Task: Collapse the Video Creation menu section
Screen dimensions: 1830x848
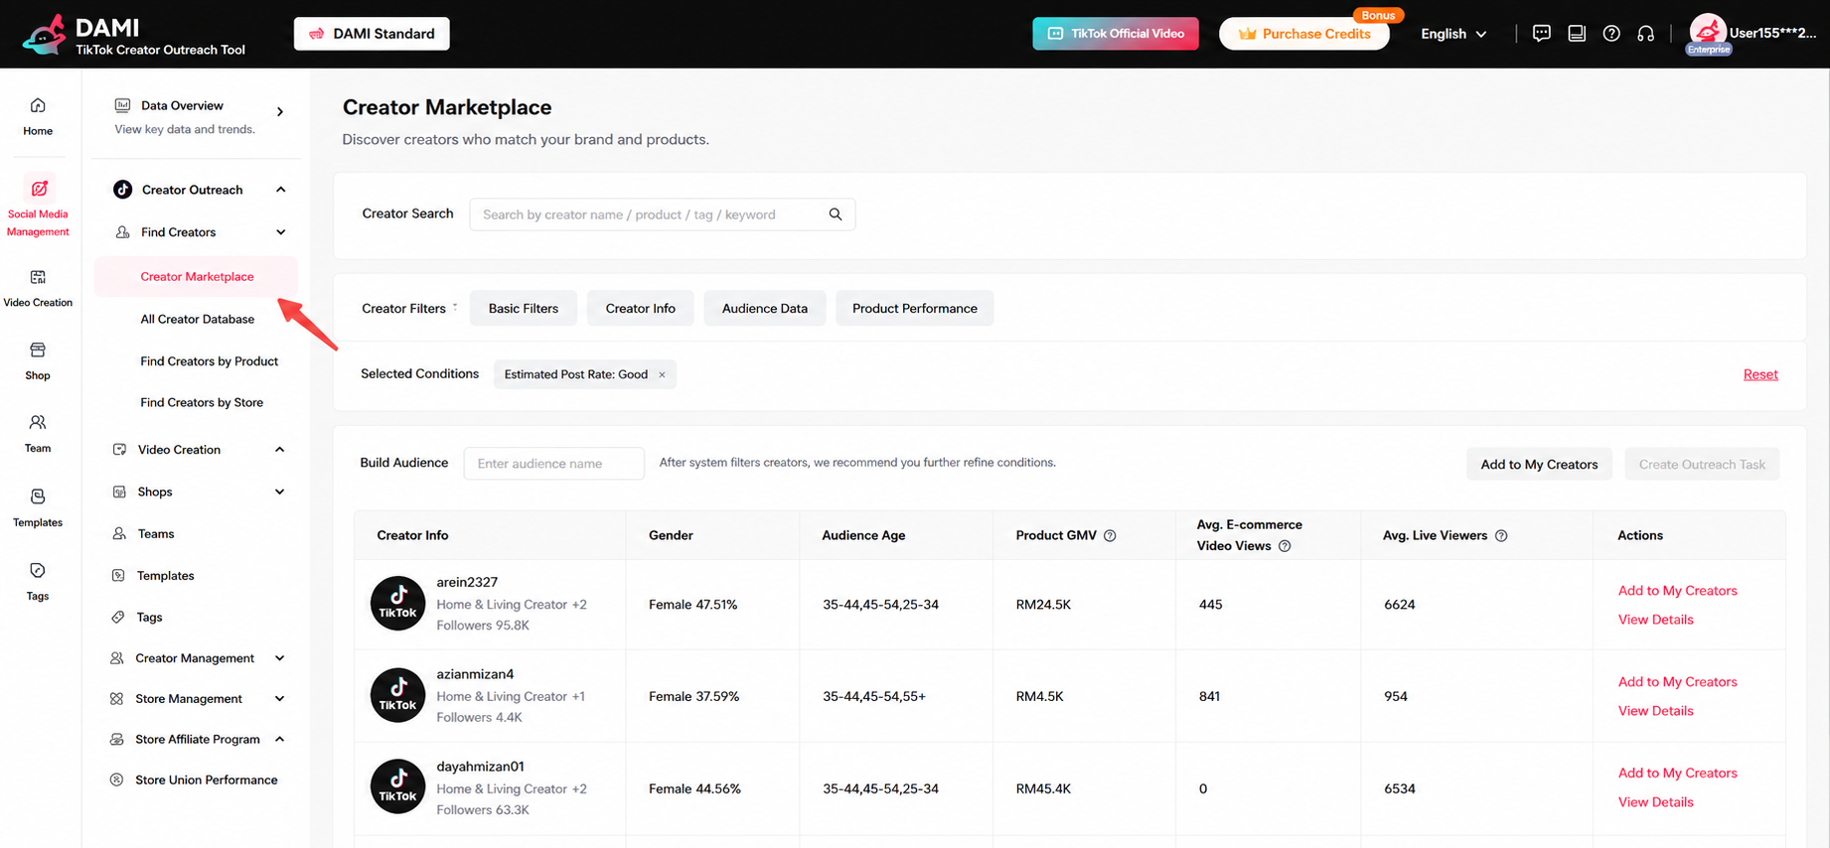Action: click(280, 450)
